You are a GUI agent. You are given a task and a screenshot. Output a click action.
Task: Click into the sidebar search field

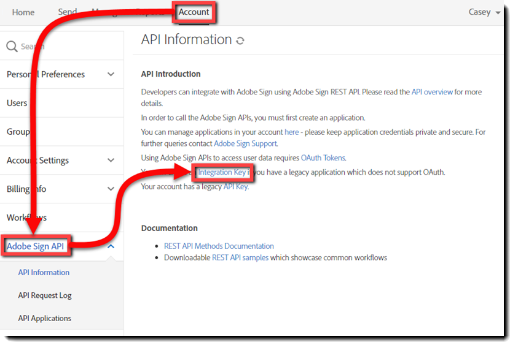tap(62, 47)
